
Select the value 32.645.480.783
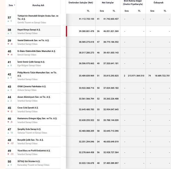[87, 109]
